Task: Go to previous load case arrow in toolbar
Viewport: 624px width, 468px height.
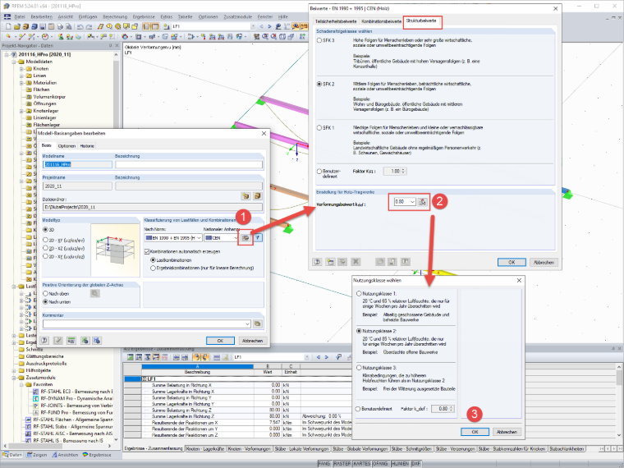Action: coord(261,26)
